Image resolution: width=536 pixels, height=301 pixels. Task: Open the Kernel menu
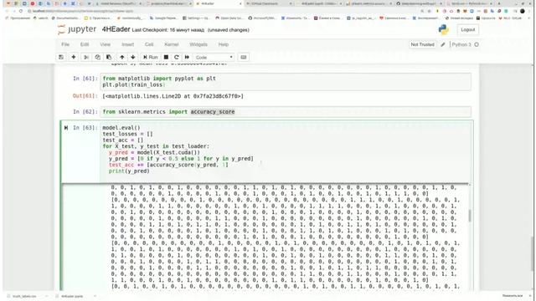pos(171,44)
